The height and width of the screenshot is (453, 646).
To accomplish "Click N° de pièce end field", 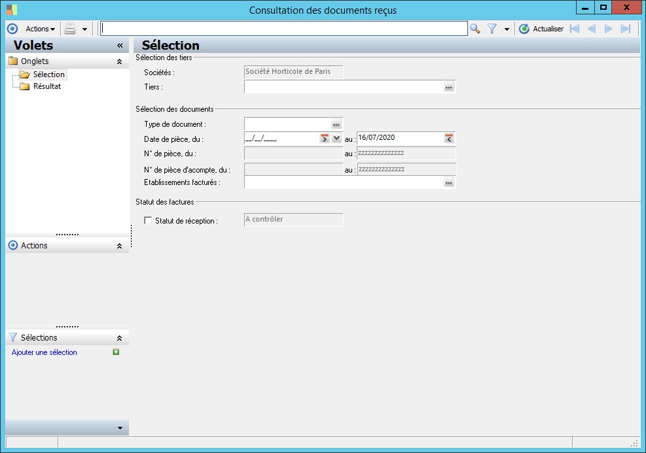I will point(406,154).
